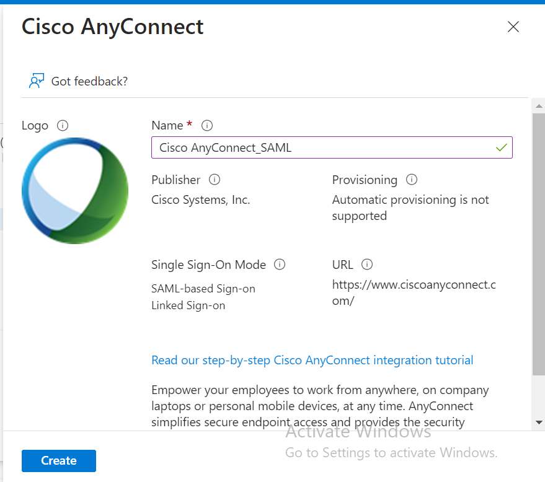545x482 pixels.
Task: Click into the Name text field
Action: 322,148
